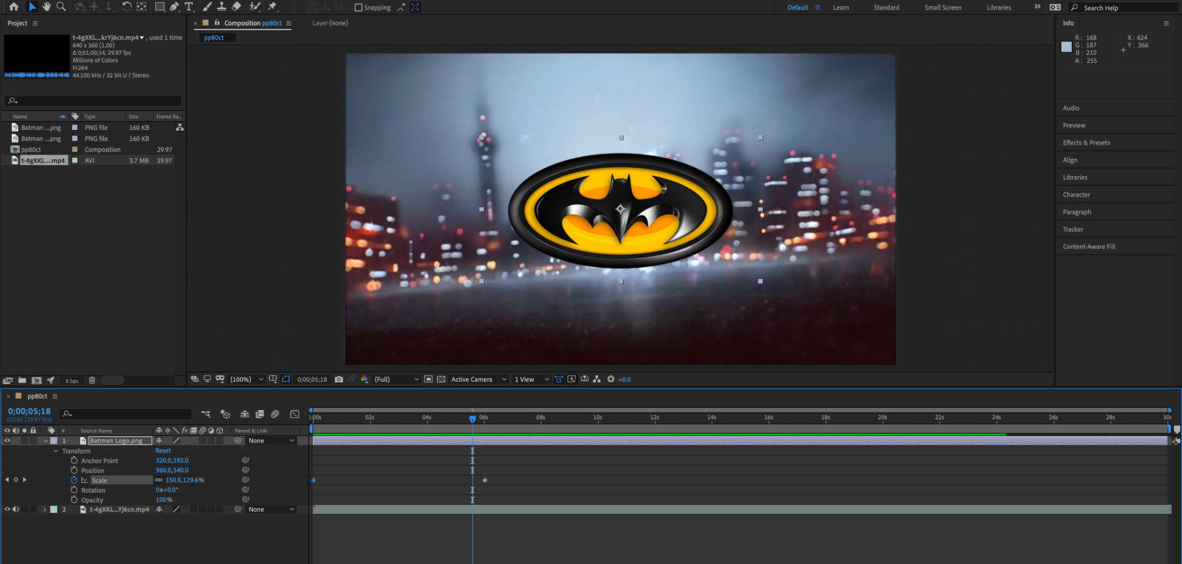Open the Character panel
This screenshot has width=1182, height=564.
pyautogui.click(x=1076, y=195)
